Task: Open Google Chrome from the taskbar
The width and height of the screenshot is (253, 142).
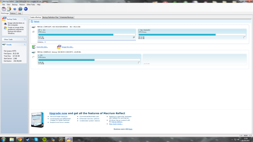Action: (x=20, y=139)
